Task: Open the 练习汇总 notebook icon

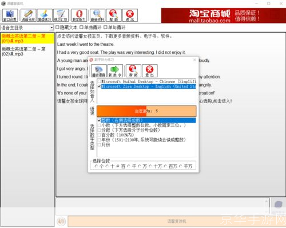Action: tap(61, 15)
